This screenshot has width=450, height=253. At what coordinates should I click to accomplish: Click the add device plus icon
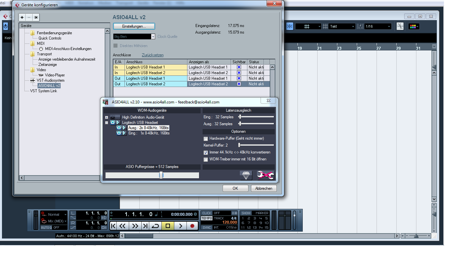click(x=22, y=17)
